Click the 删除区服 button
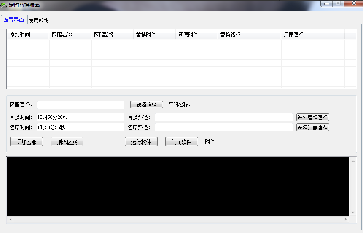Viewport: 363px width, 233px height. (67, 142)
